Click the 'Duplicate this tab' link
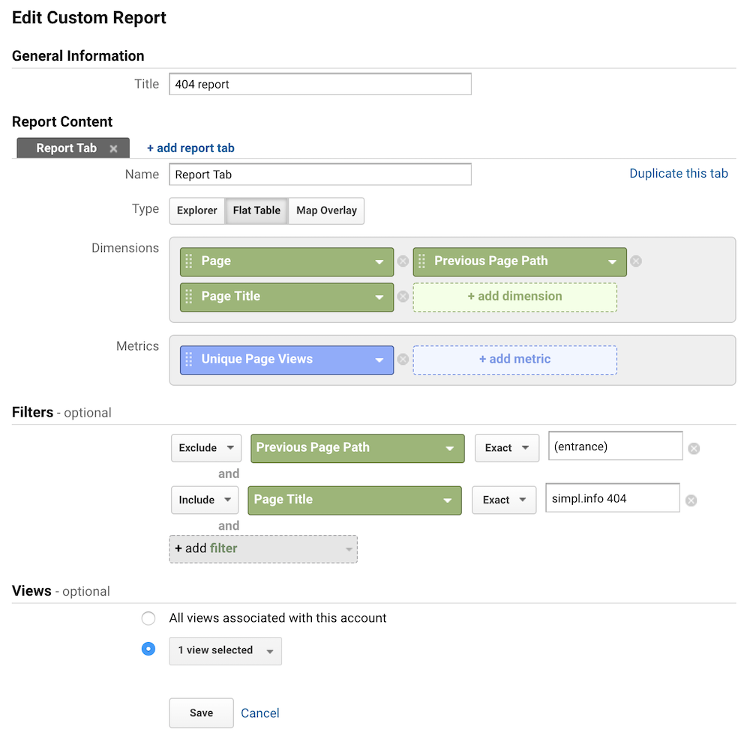Viewport: 750px width, 744px height. click(679, 174)
